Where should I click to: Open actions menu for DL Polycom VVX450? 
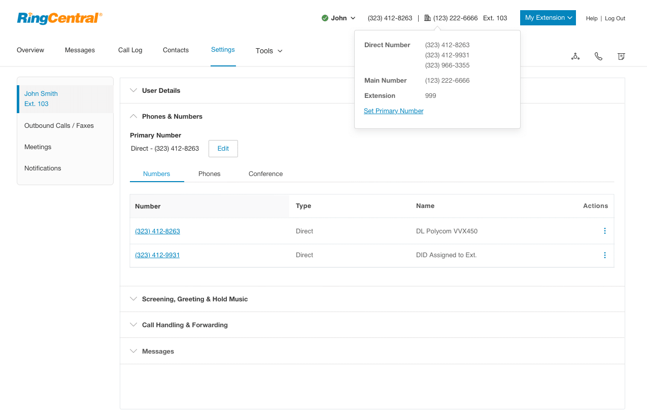604,231
